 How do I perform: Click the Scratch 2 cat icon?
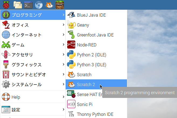coord(71,84)
